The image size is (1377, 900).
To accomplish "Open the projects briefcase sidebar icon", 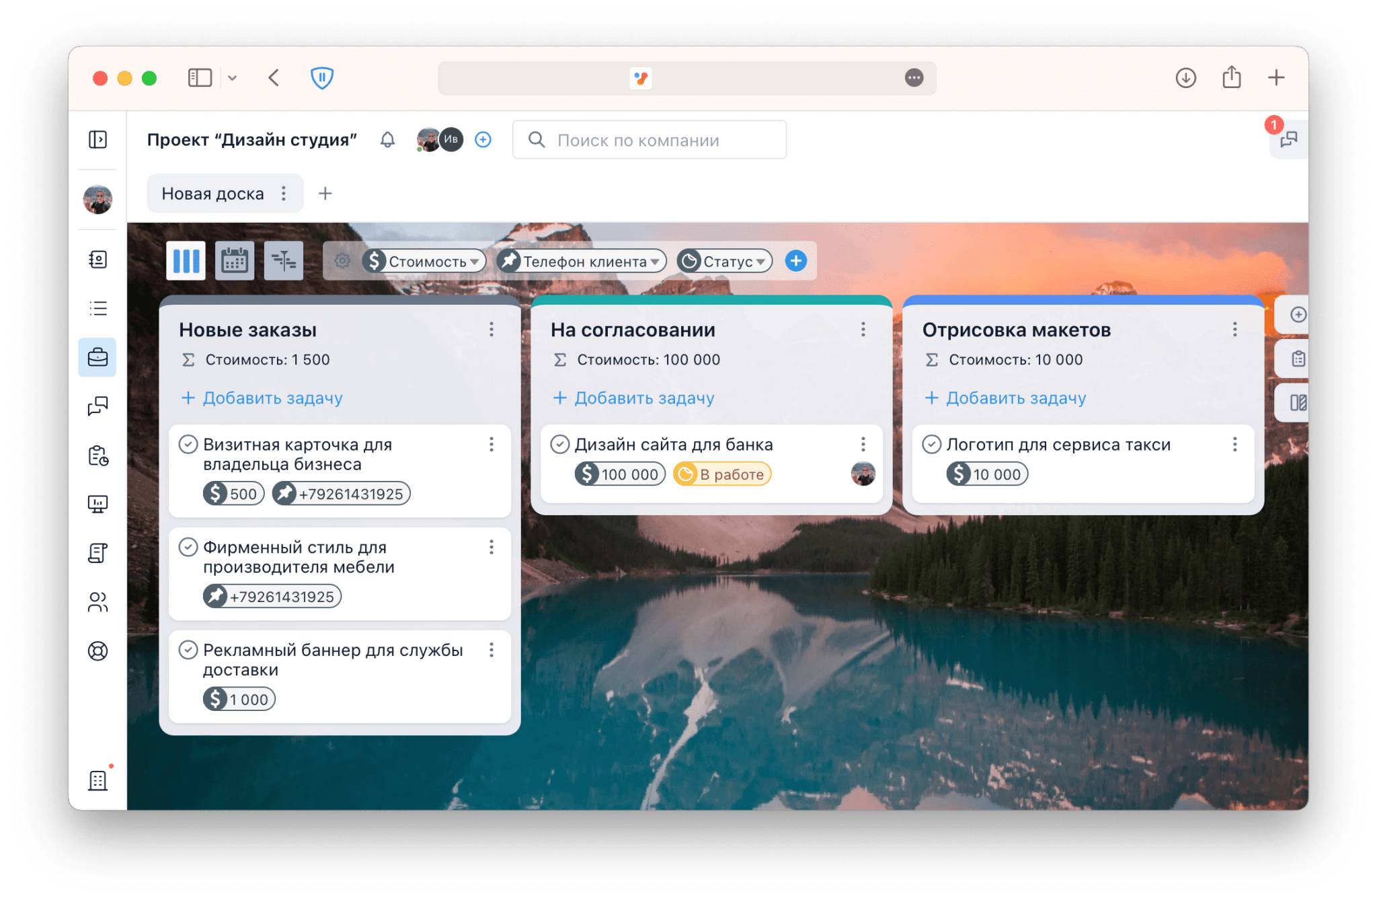I will (x=97, y=357).
